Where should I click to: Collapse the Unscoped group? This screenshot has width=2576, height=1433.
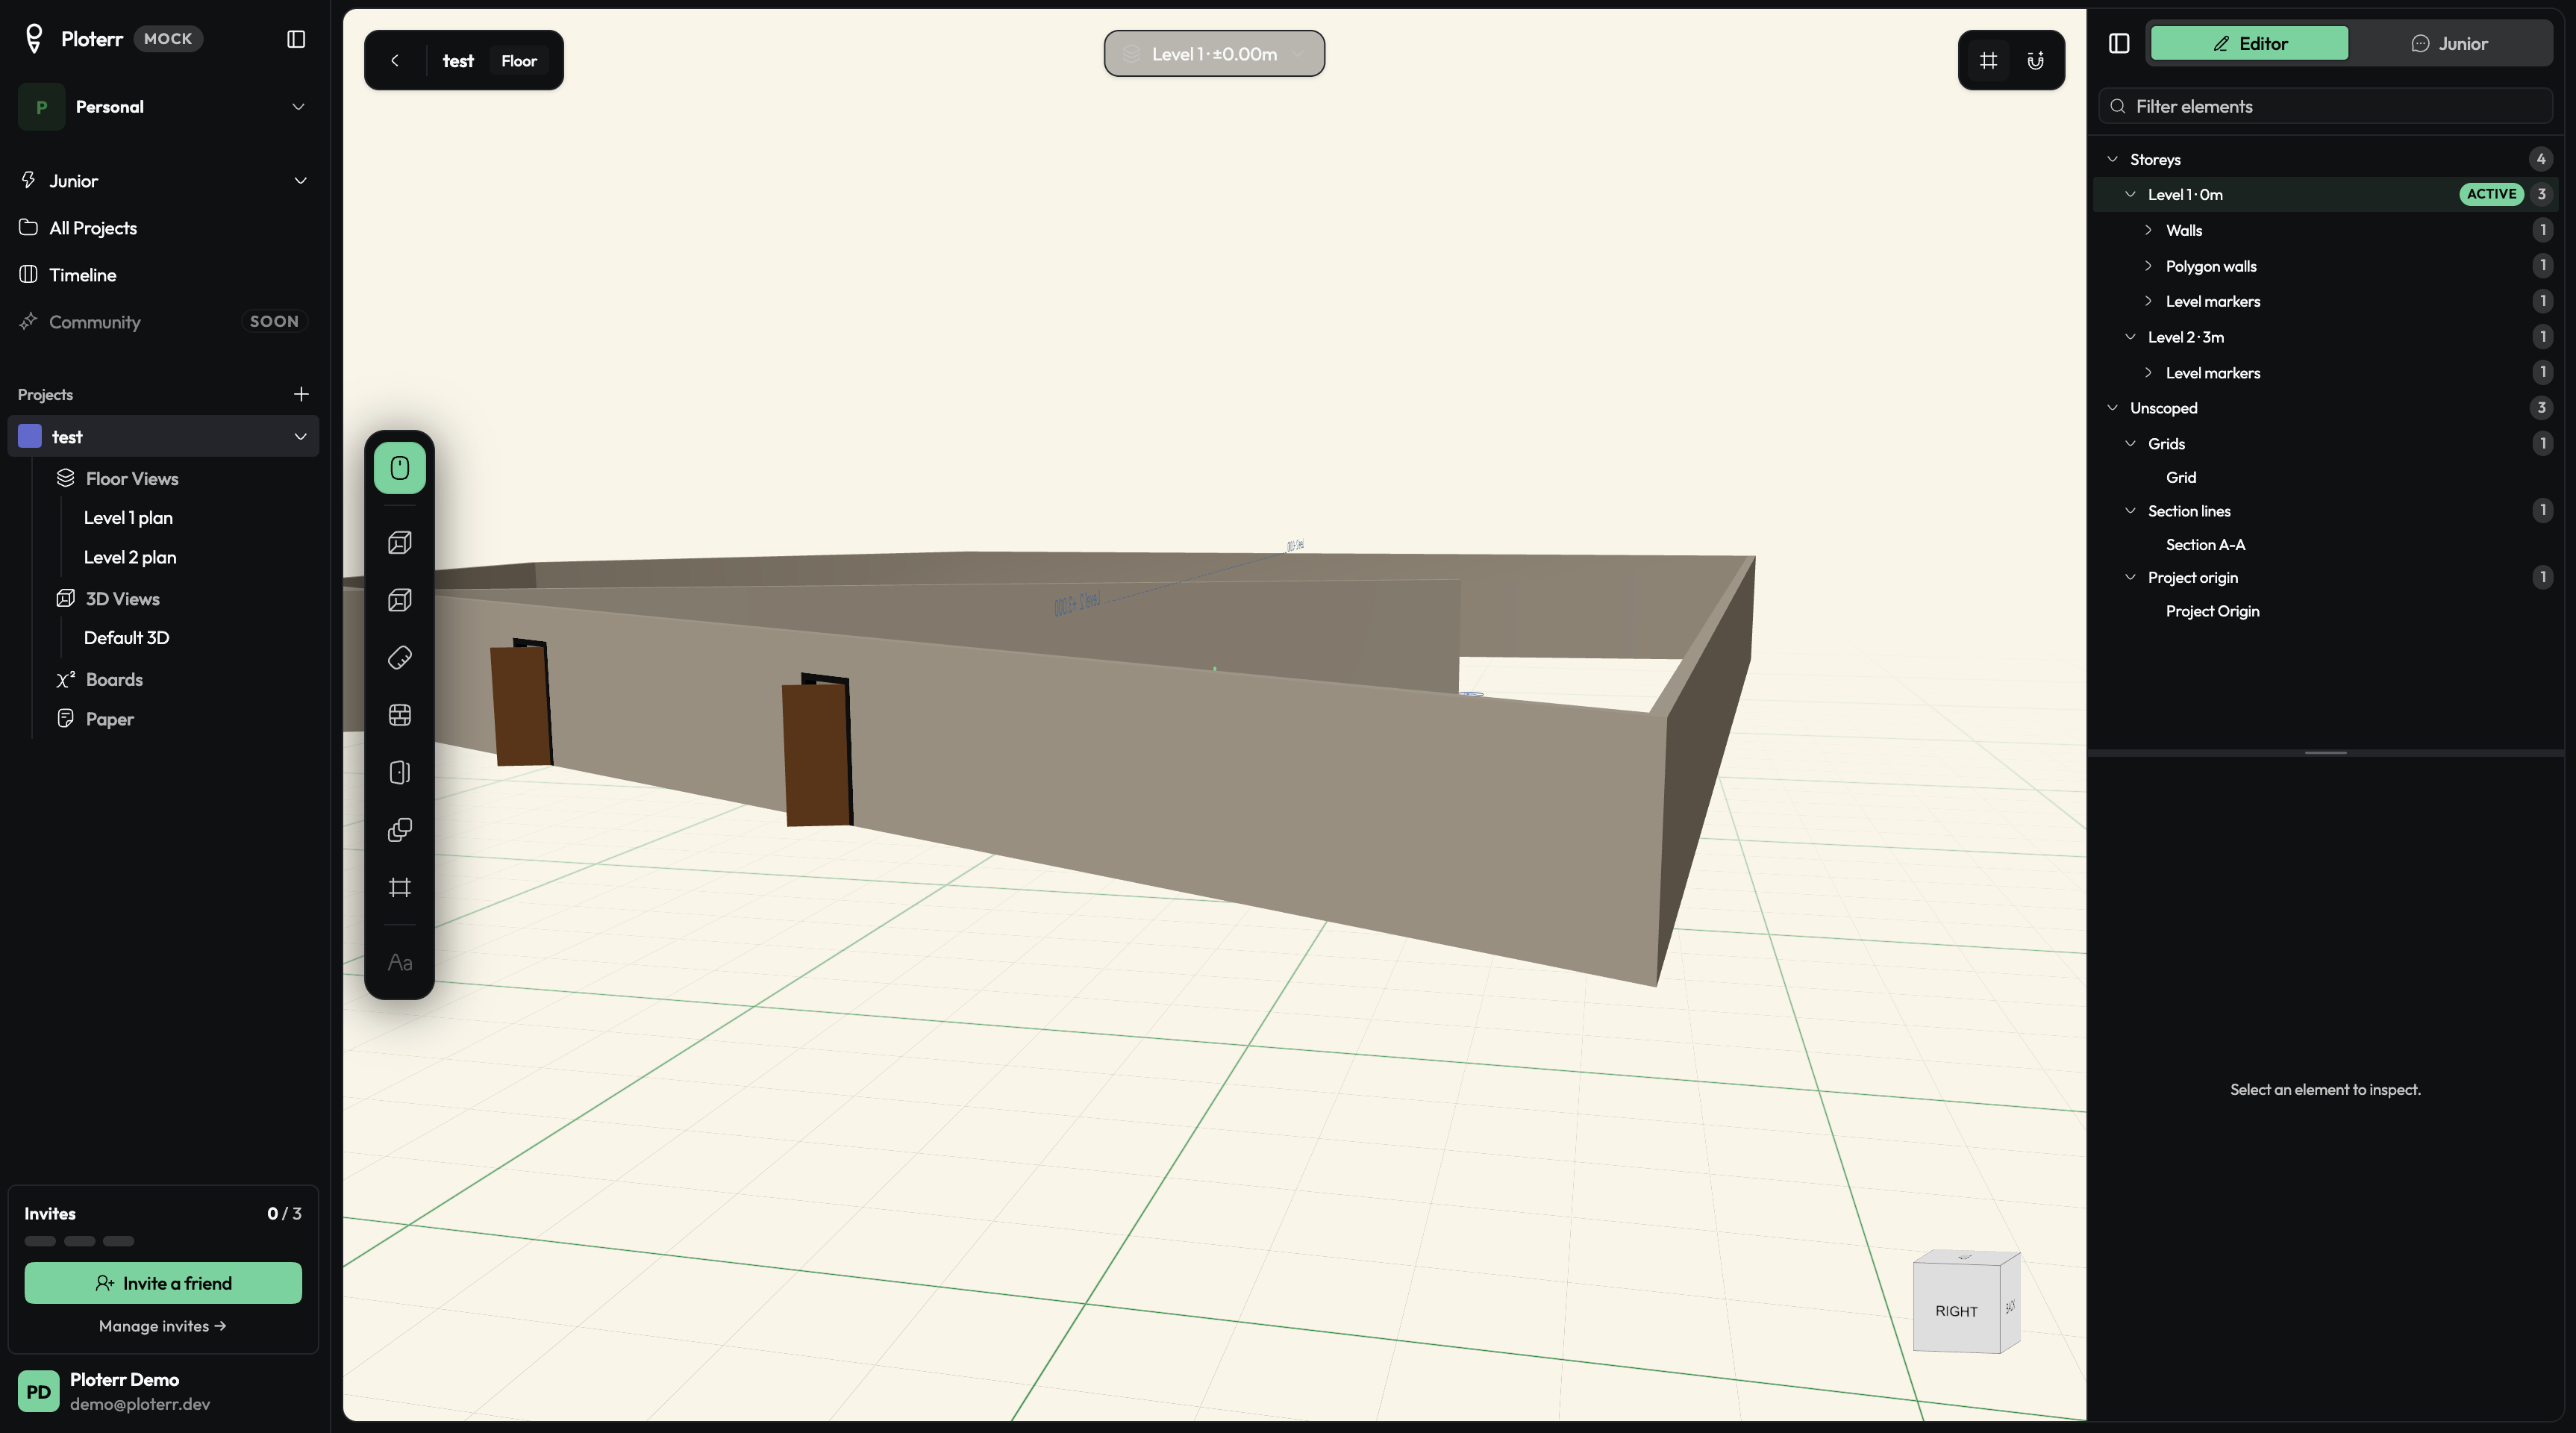(x=2112, y=408)
